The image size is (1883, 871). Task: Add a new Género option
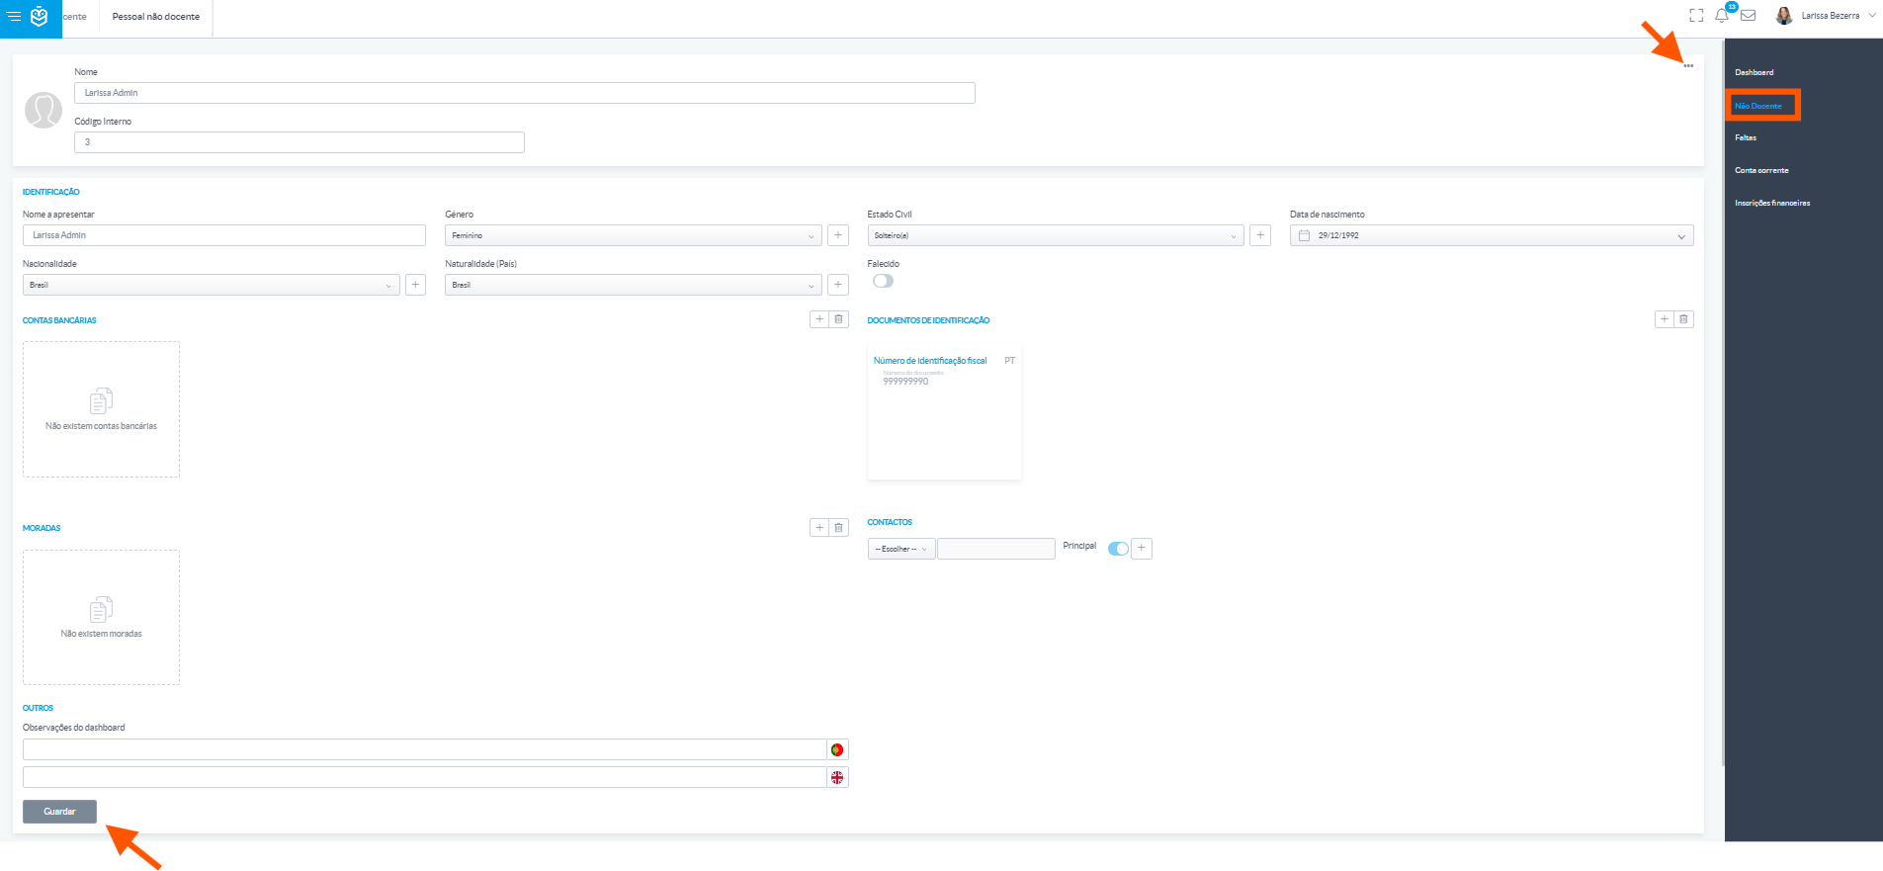pyautogui.click(x=838, y=235)
